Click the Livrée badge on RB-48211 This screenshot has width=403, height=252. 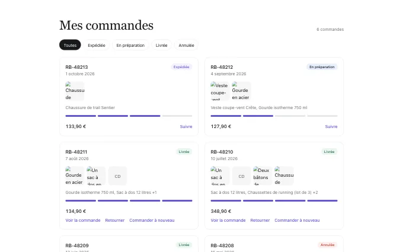click(184, 152)
